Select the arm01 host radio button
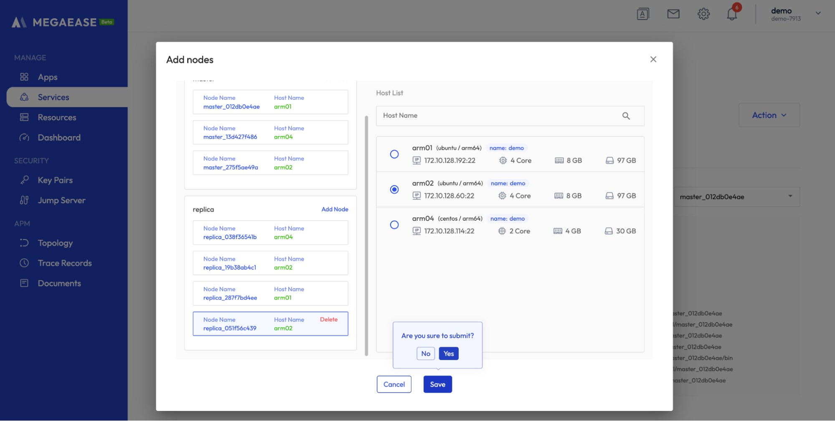 (394, 154)
